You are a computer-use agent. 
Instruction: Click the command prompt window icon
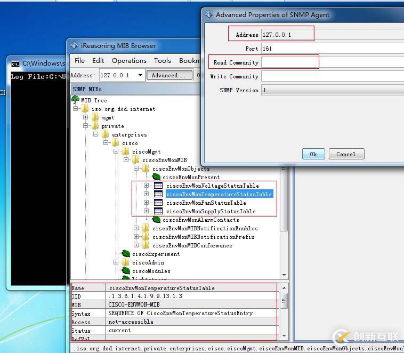[x=15, y=63]
